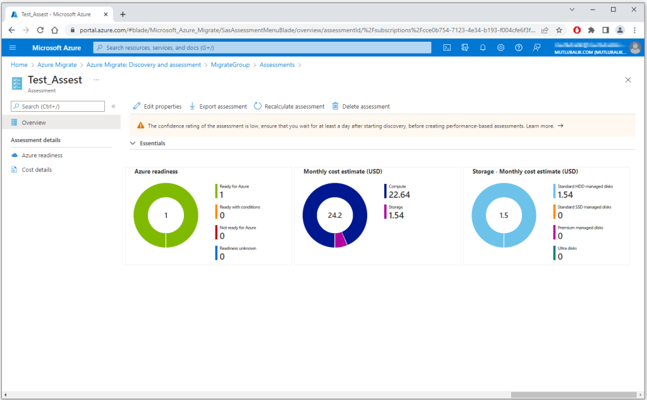The image size is (647, 400).
Task: Open MigrateGroup breadcrumb
Action: click(230, 65)
